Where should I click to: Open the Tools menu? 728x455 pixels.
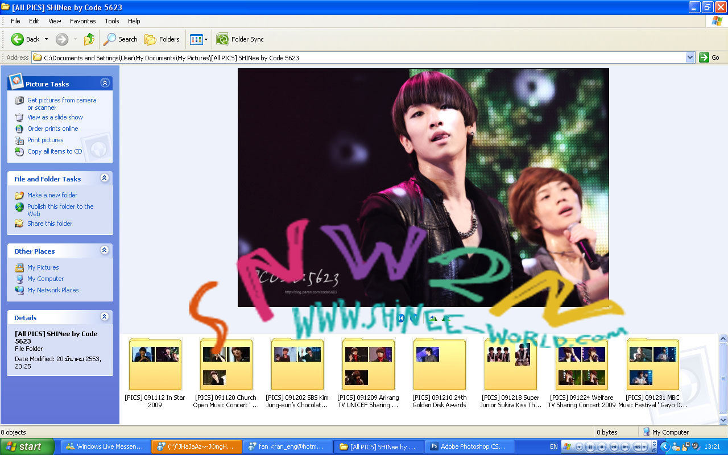tap(112, 21)
